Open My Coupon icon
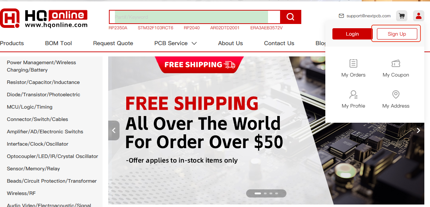The width and height of the screenshot is (430, 207). pyautogui.click(x=396, y=63)
